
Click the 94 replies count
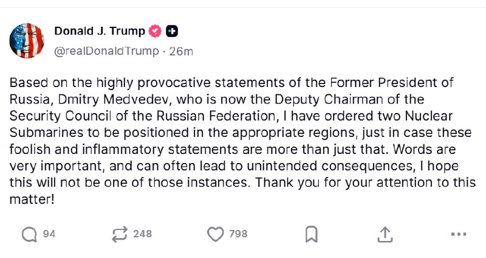[49, 234]
